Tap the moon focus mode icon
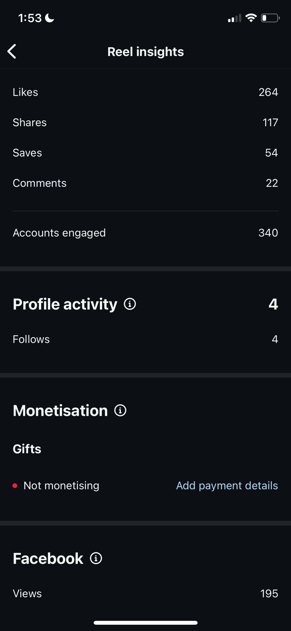The height and width of the screenshot is (631, 291). point(50,18)
